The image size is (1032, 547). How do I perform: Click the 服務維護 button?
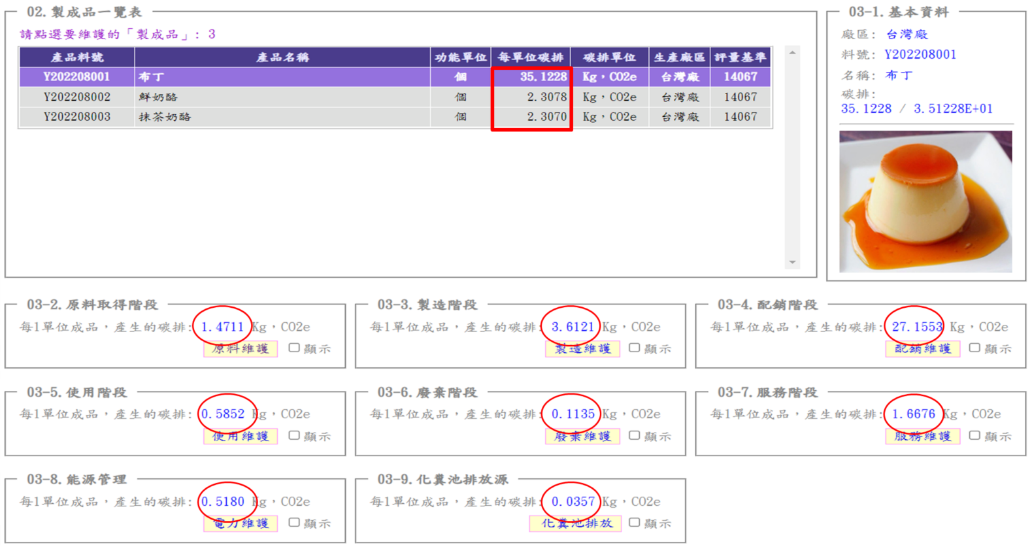(923, 436)
